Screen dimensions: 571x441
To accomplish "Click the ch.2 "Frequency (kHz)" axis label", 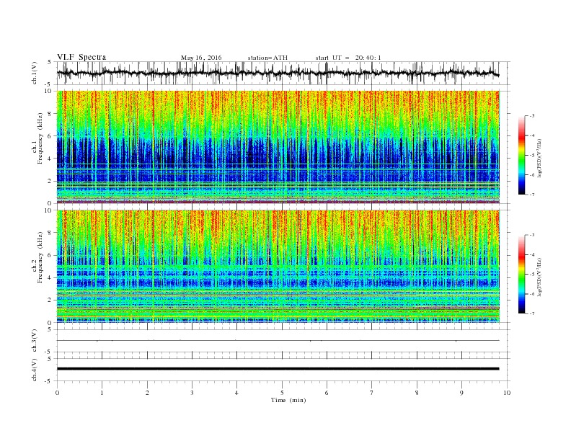I will pyautogui.click(x=40, y=257).
